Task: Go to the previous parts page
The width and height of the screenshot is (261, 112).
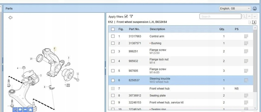Action: click(x=250, y=22)
